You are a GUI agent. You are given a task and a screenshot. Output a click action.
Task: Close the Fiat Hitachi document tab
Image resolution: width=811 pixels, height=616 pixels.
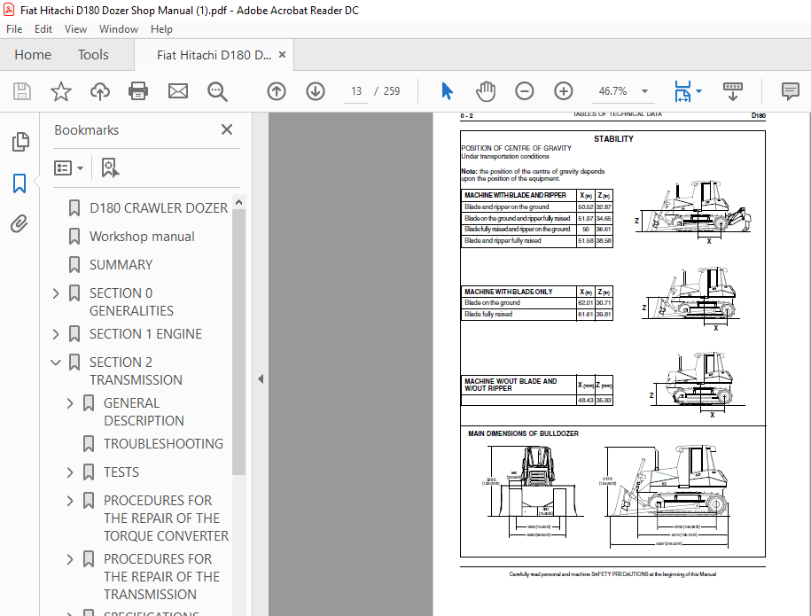(283, 55)
